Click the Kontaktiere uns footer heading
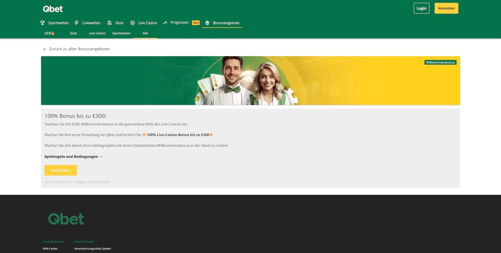501x253 pixels. [x=53, y=242]
